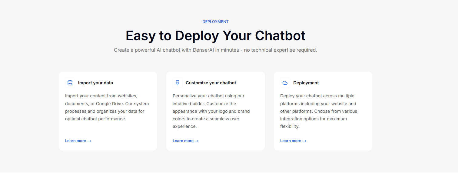Image resolution: width=458 pixels, height=175 pixels.
Task: Click the Easy to Deploy Your Chatbot heading
Action: click(x=215, y=35)
